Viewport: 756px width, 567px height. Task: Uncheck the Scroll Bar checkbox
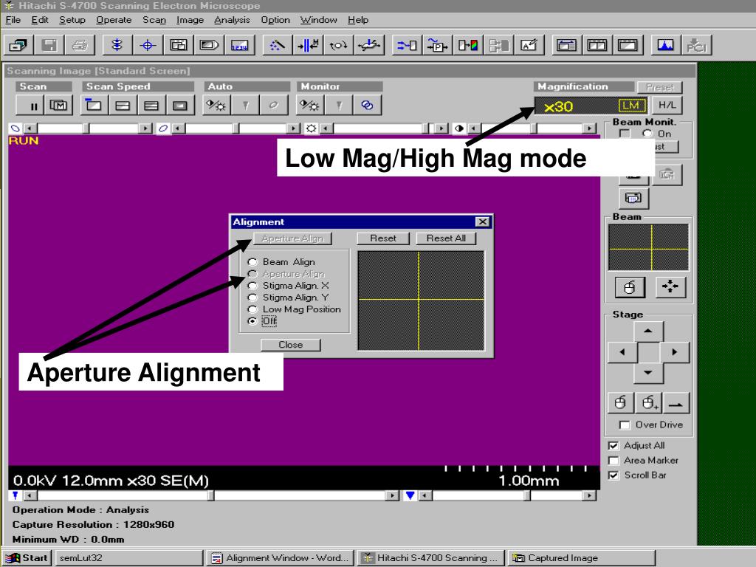pyautogui.click(x=614, y=475)
